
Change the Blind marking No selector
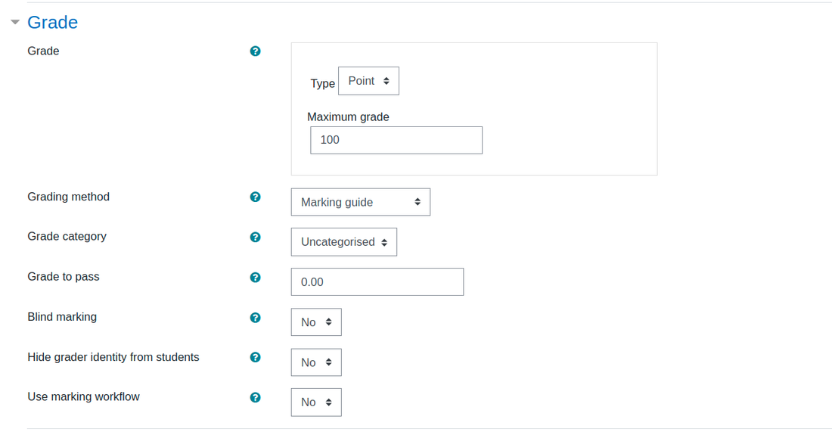click(x=316, y=322)
